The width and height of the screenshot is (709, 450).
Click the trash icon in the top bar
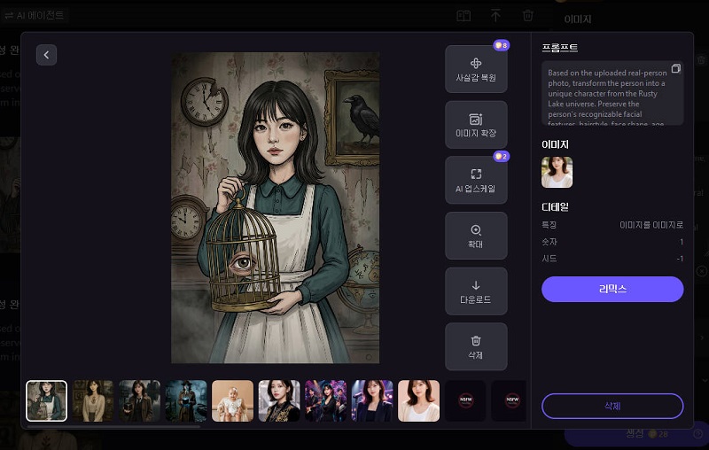(x=527, y=16)
